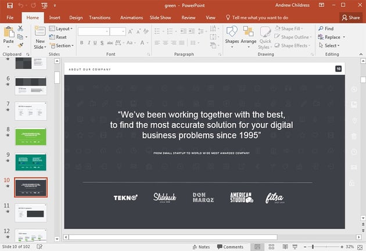Click the Share button
This screenshot has width=366, height=251.
tap(350, 17)
